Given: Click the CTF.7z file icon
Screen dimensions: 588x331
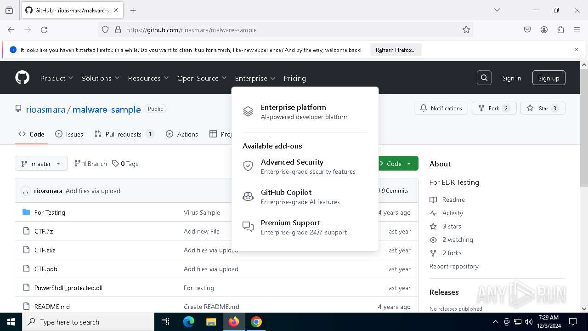Looking at the screenshot, I should (26, 231).
